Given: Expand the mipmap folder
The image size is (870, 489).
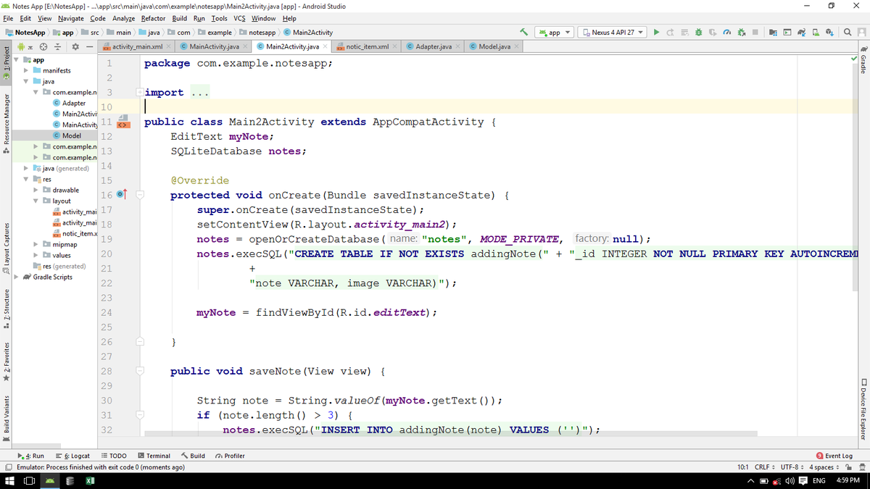Looking at the screenshot, I should 36,244.
